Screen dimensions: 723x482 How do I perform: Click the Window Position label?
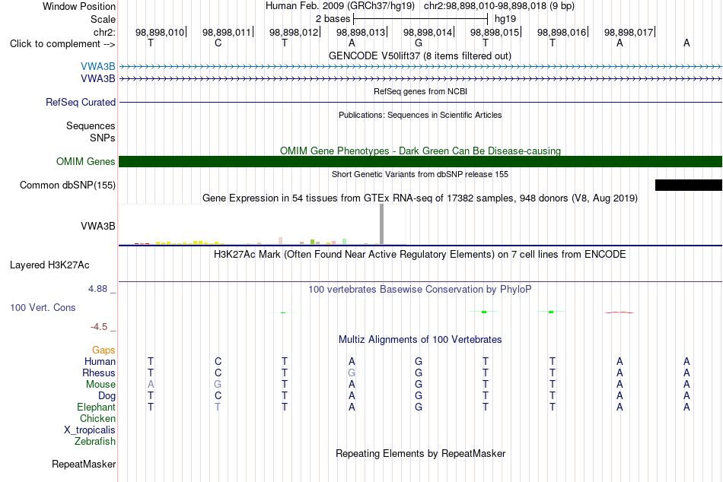click(x=79, y=6)
